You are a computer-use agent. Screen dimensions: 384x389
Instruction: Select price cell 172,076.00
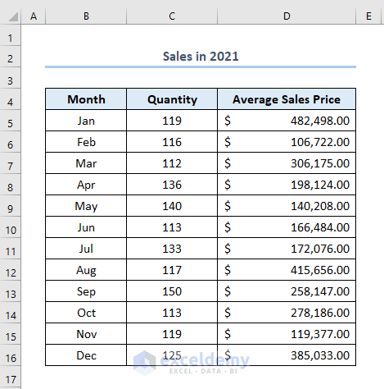coord(287,249)
